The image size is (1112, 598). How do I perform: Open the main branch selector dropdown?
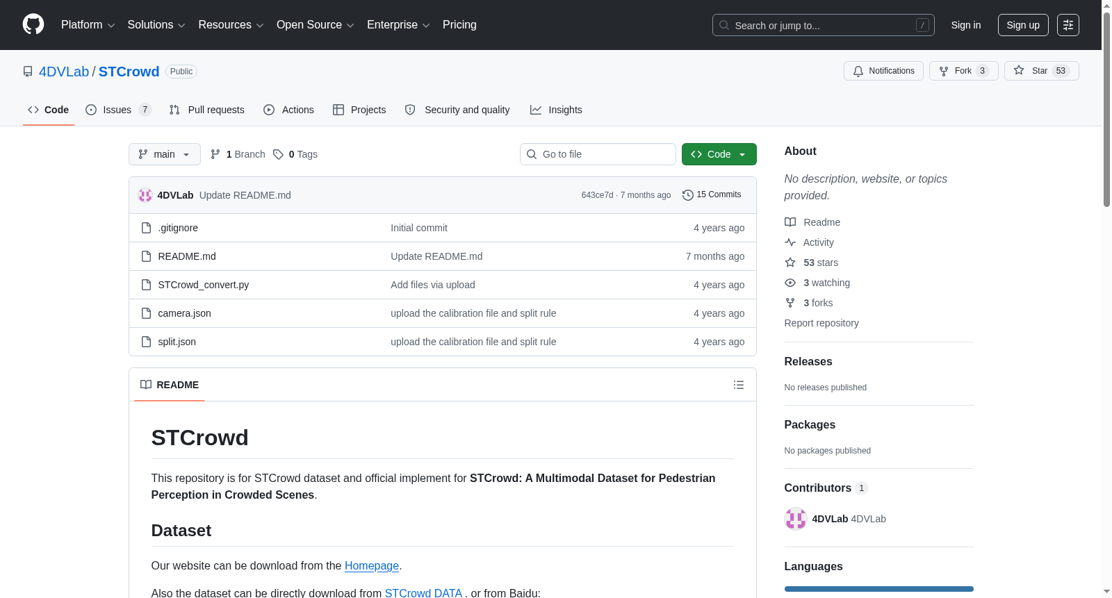165,154
